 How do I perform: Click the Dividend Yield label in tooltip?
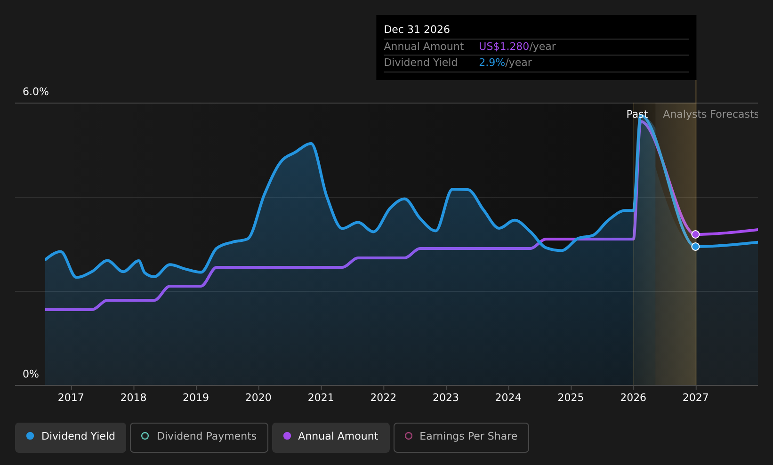[420, 63]
